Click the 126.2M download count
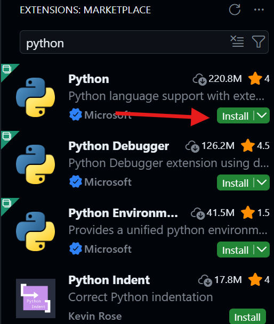Image resolution: width=274 pixels, height=324 pixels. click(218, 146)
